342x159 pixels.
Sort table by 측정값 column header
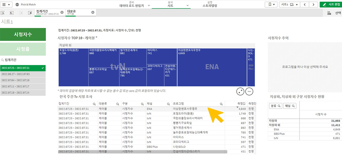[x=241, y=104]
